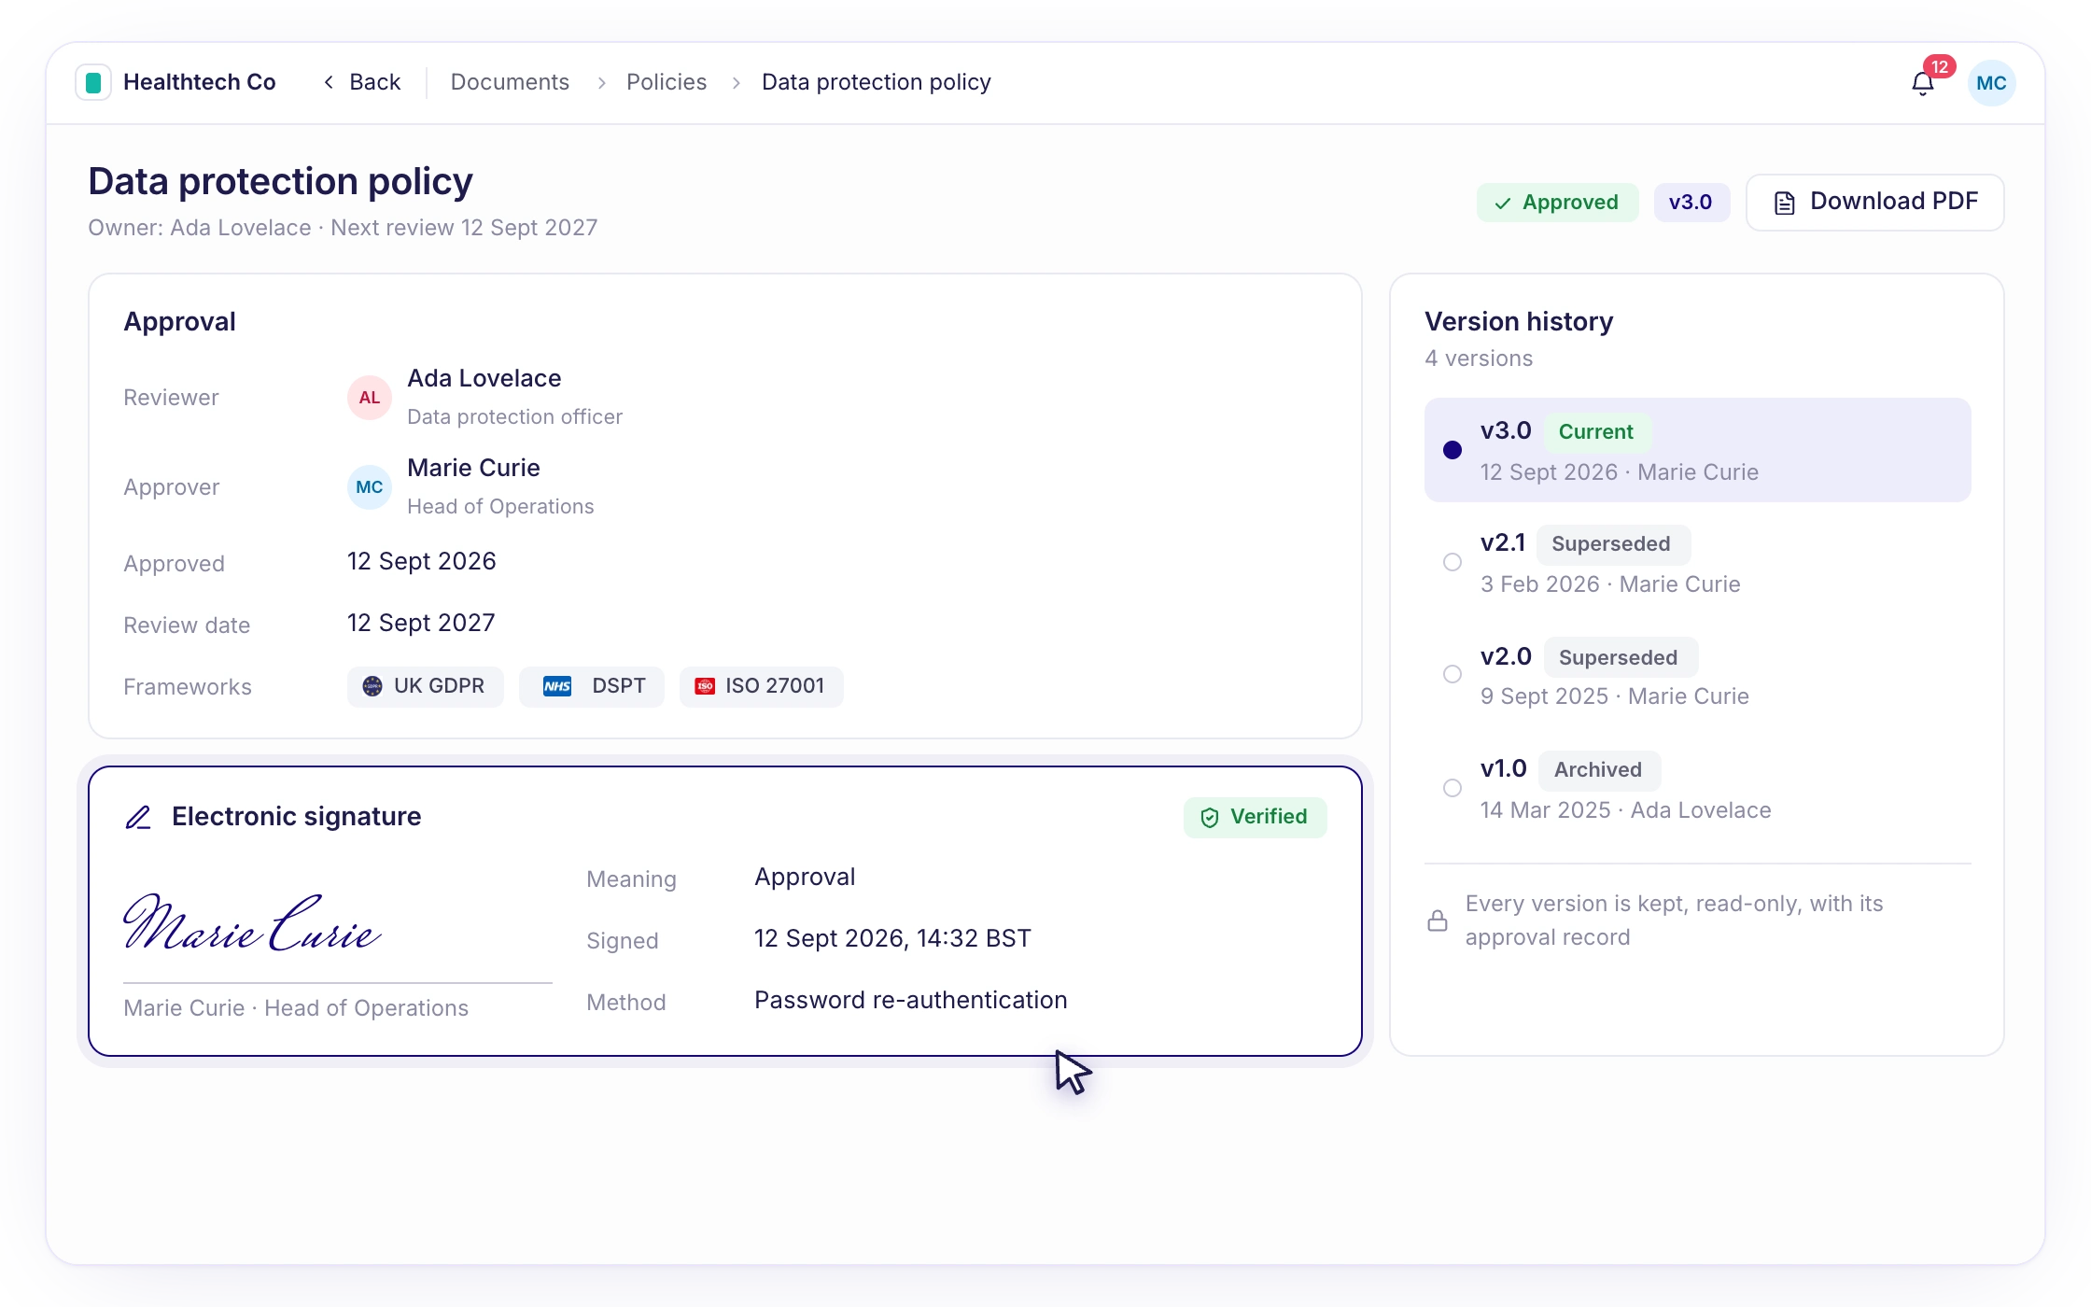Open the MC user avatar menu
The image size is (2091, 1307).
(1991, 83)
